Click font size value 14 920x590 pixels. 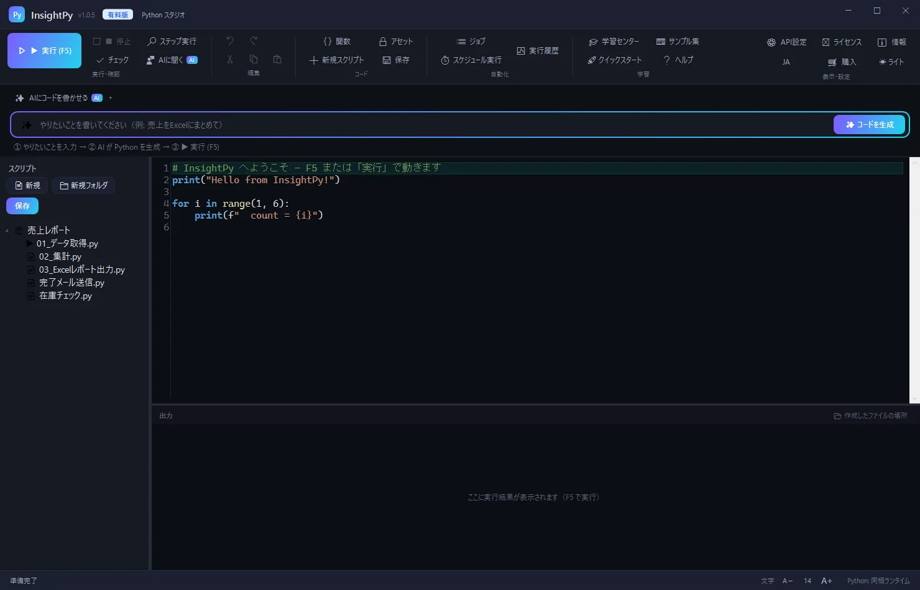click(807, 581)
